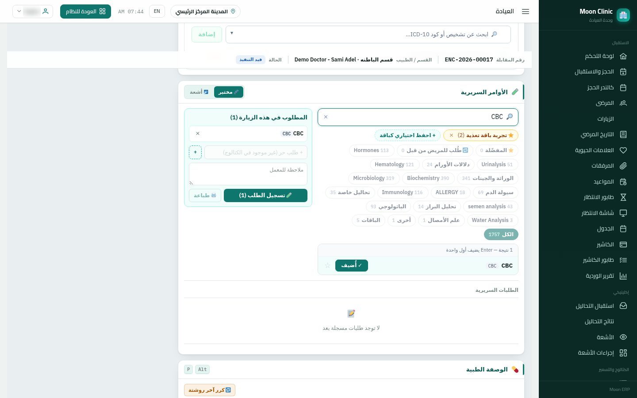The height and width of the screenshot is (398, 637).
Task: Remove CBC from requested tests list
Action: (x=198, y=134)
